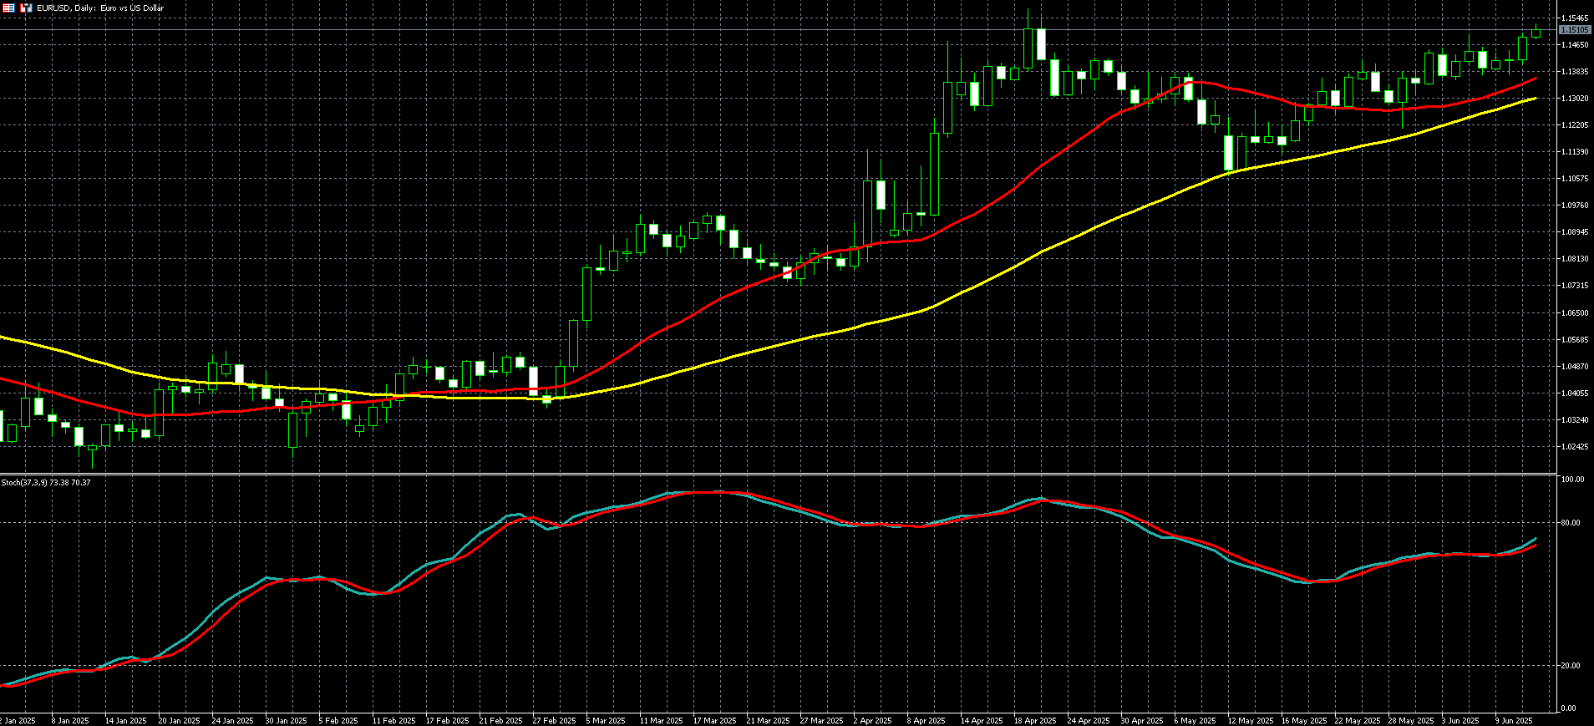Click the 80.00 stochastic scale label
1594x726 pixels.
(1571, 523)
